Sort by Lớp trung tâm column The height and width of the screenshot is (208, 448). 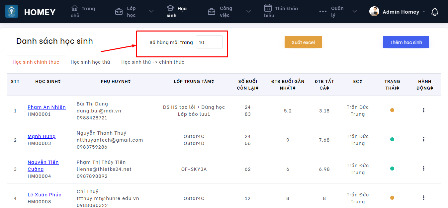tap(194, 82)
